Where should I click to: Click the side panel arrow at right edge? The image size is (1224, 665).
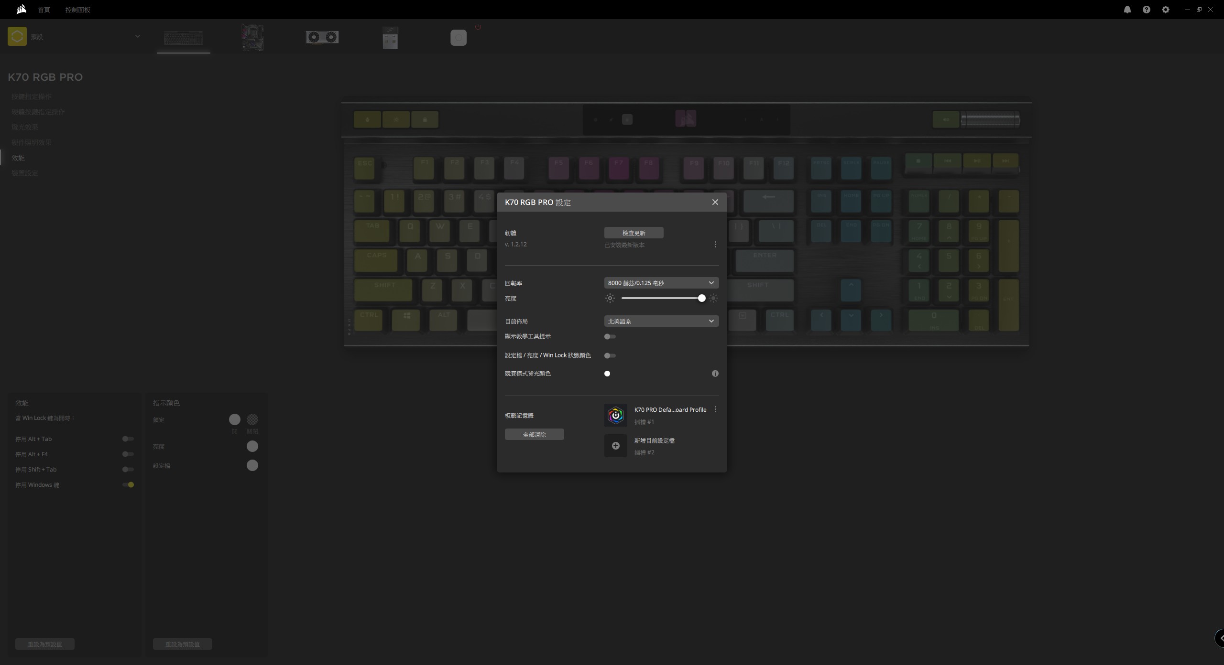coord(1220,638)
